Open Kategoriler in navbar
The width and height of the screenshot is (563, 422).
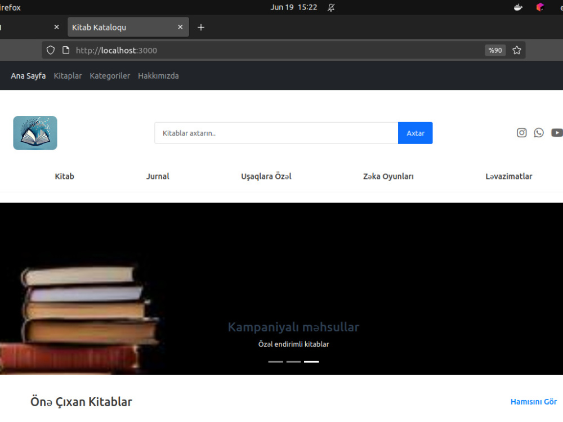[110, 76]
